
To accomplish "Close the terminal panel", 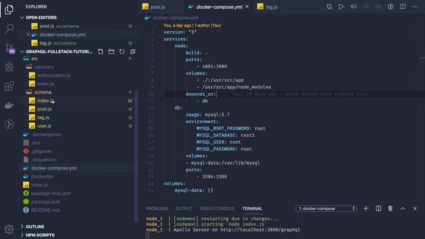I will pyautogui.click(x=415, y=208).
